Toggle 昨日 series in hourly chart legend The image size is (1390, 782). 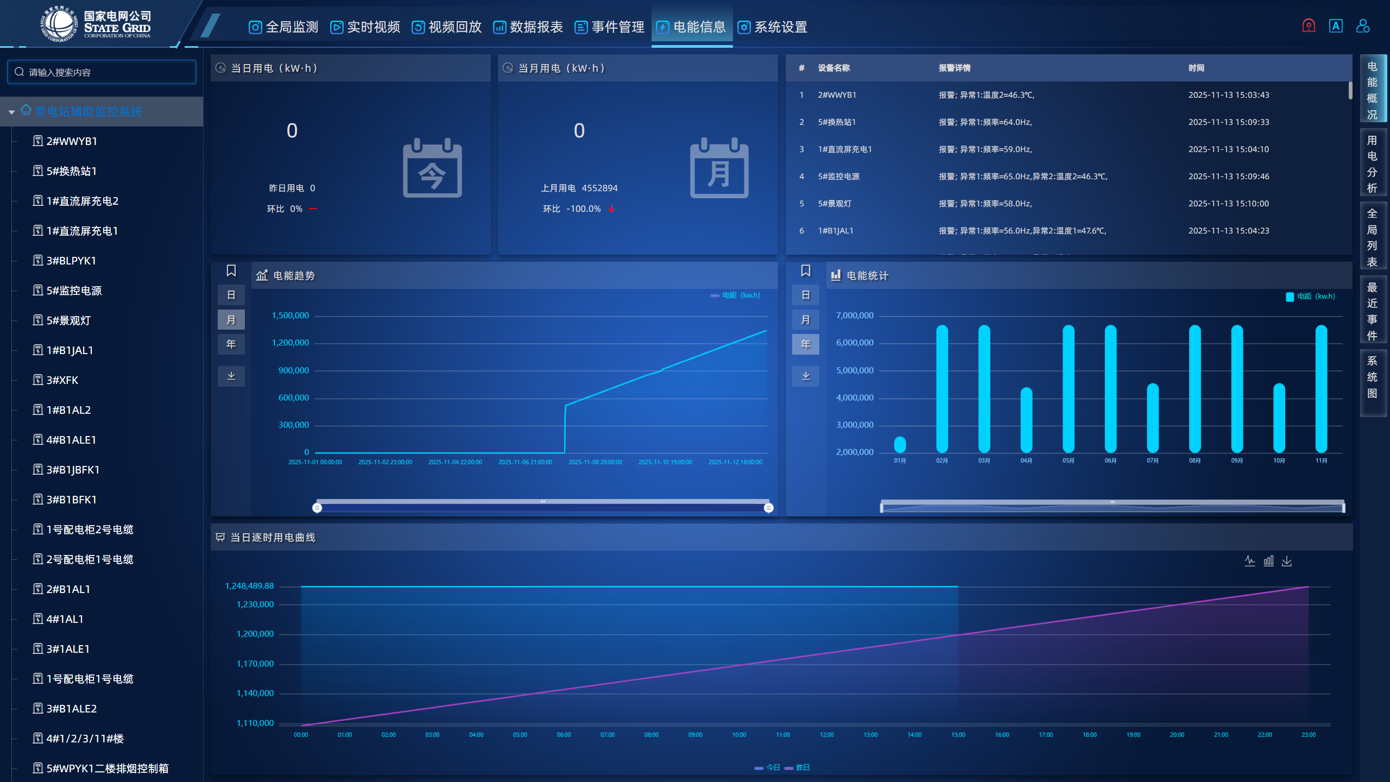coord(797,767)
